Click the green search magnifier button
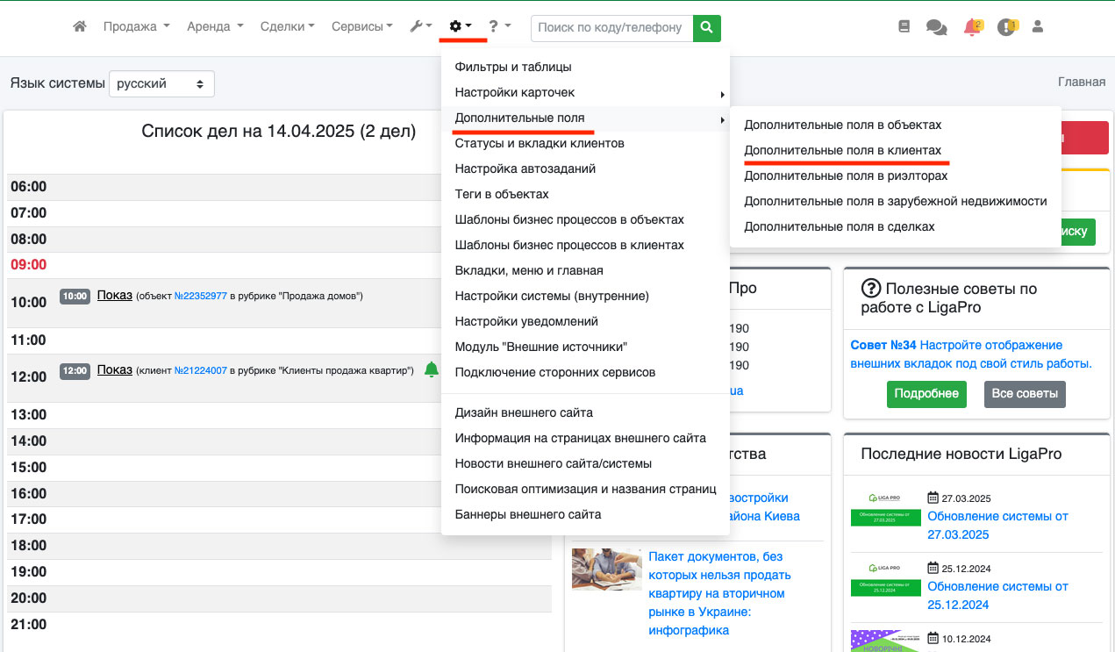The height and width of the screenshot is (652, 1115). [x=706, y=27]
